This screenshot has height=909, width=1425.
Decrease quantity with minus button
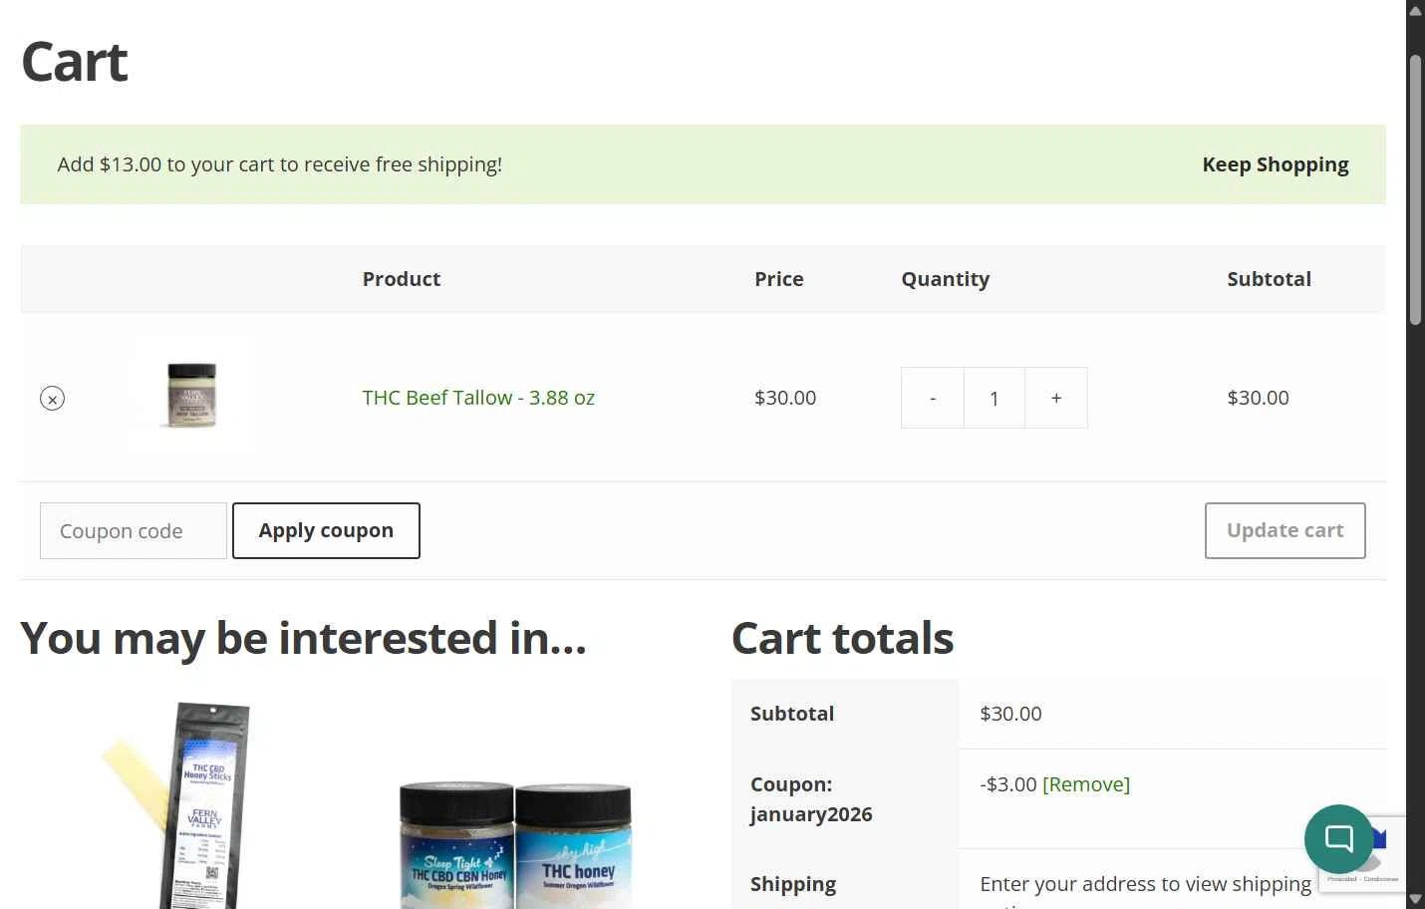[x=933, y=398]
